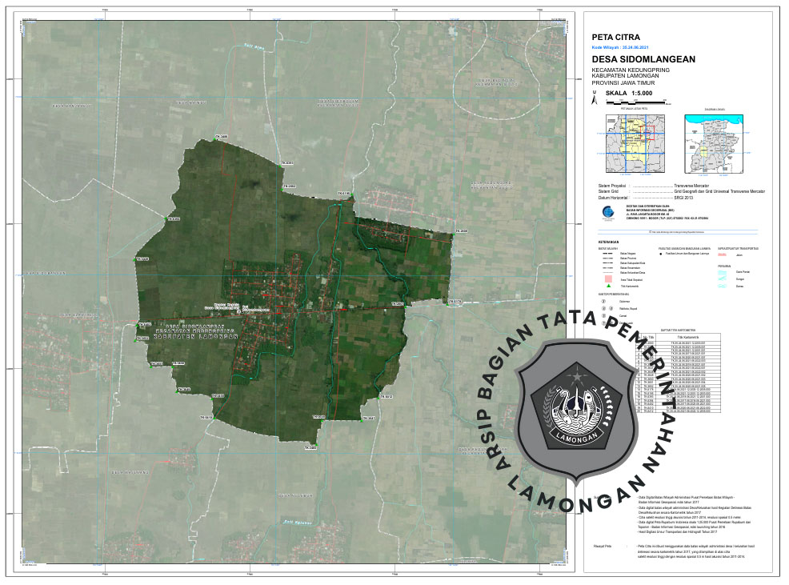789x585 pixels.
Task: Click the Gubernur circle symbol in legend
Action: (605, 302)
